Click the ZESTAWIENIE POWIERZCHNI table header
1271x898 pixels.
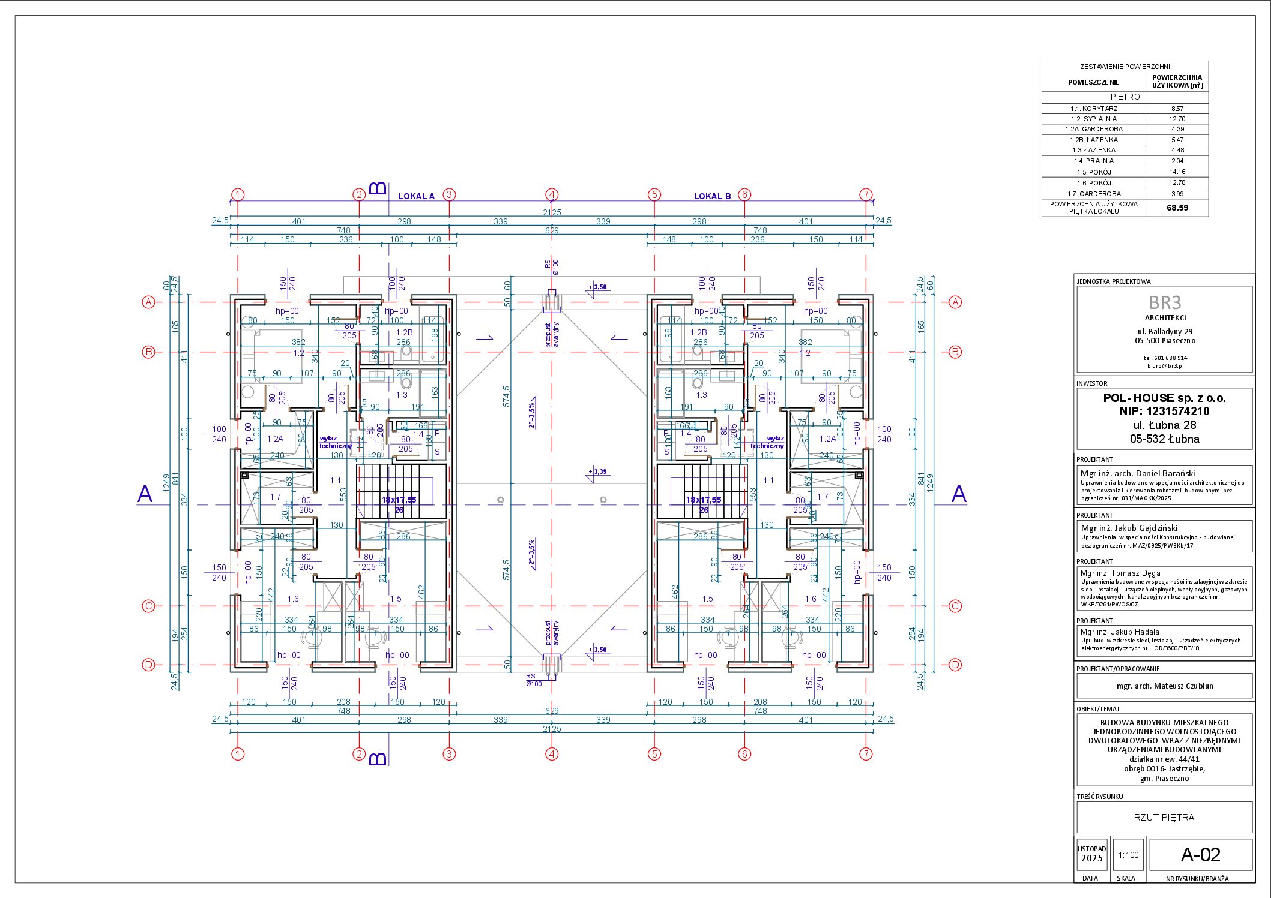1125,67
